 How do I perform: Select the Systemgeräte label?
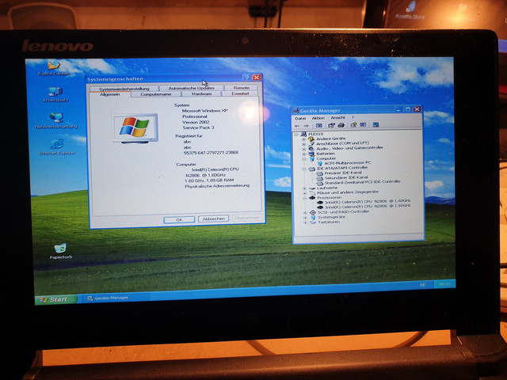click(x=331, y=217)
